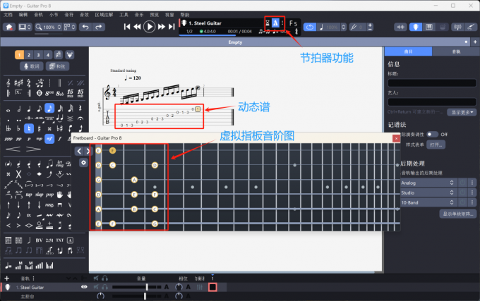Open the tuner icon
Screen dimensions: 480x301
457,27
